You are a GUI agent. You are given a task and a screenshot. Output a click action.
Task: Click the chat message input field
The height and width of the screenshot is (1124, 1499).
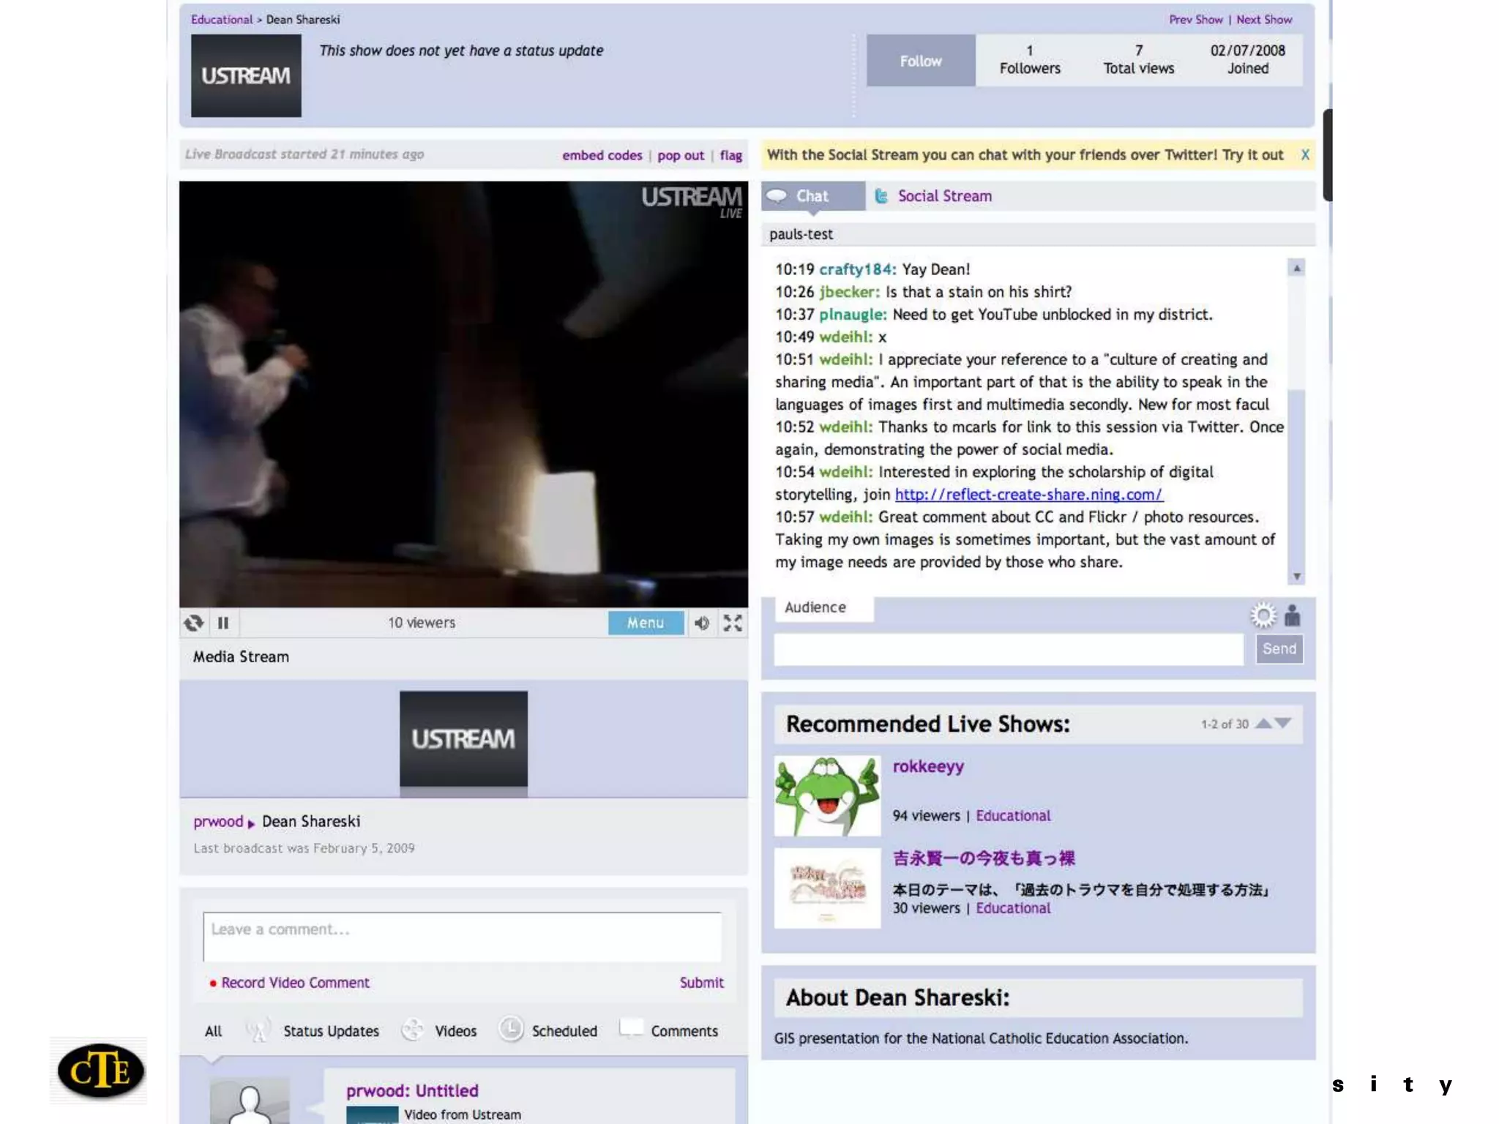[x=1008, y=649]
